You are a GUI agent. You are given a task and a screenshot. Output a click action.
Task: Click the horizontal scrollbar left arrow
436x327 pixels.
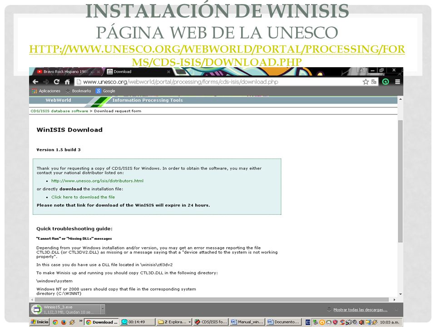[x=32, y=300]
